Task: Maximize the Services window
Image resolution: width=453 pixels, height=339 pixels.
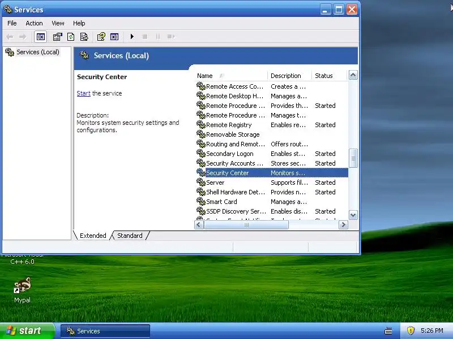Action: coord(339,10)
